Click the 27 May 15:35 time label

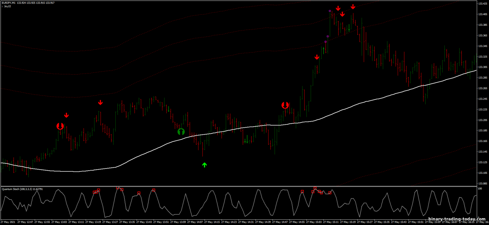pyautogui.click(x=382, y=222)
